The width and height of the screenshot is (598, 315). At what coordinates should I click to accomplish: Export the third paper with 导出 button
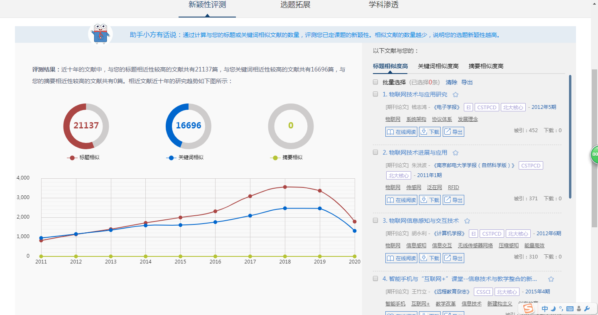pos(453,258)
